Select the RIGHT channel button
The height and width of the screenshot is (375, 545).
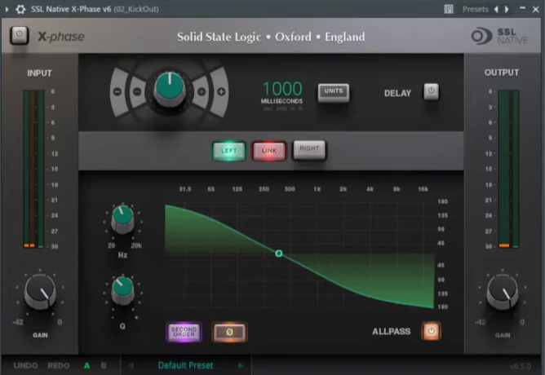coord(309,150)
